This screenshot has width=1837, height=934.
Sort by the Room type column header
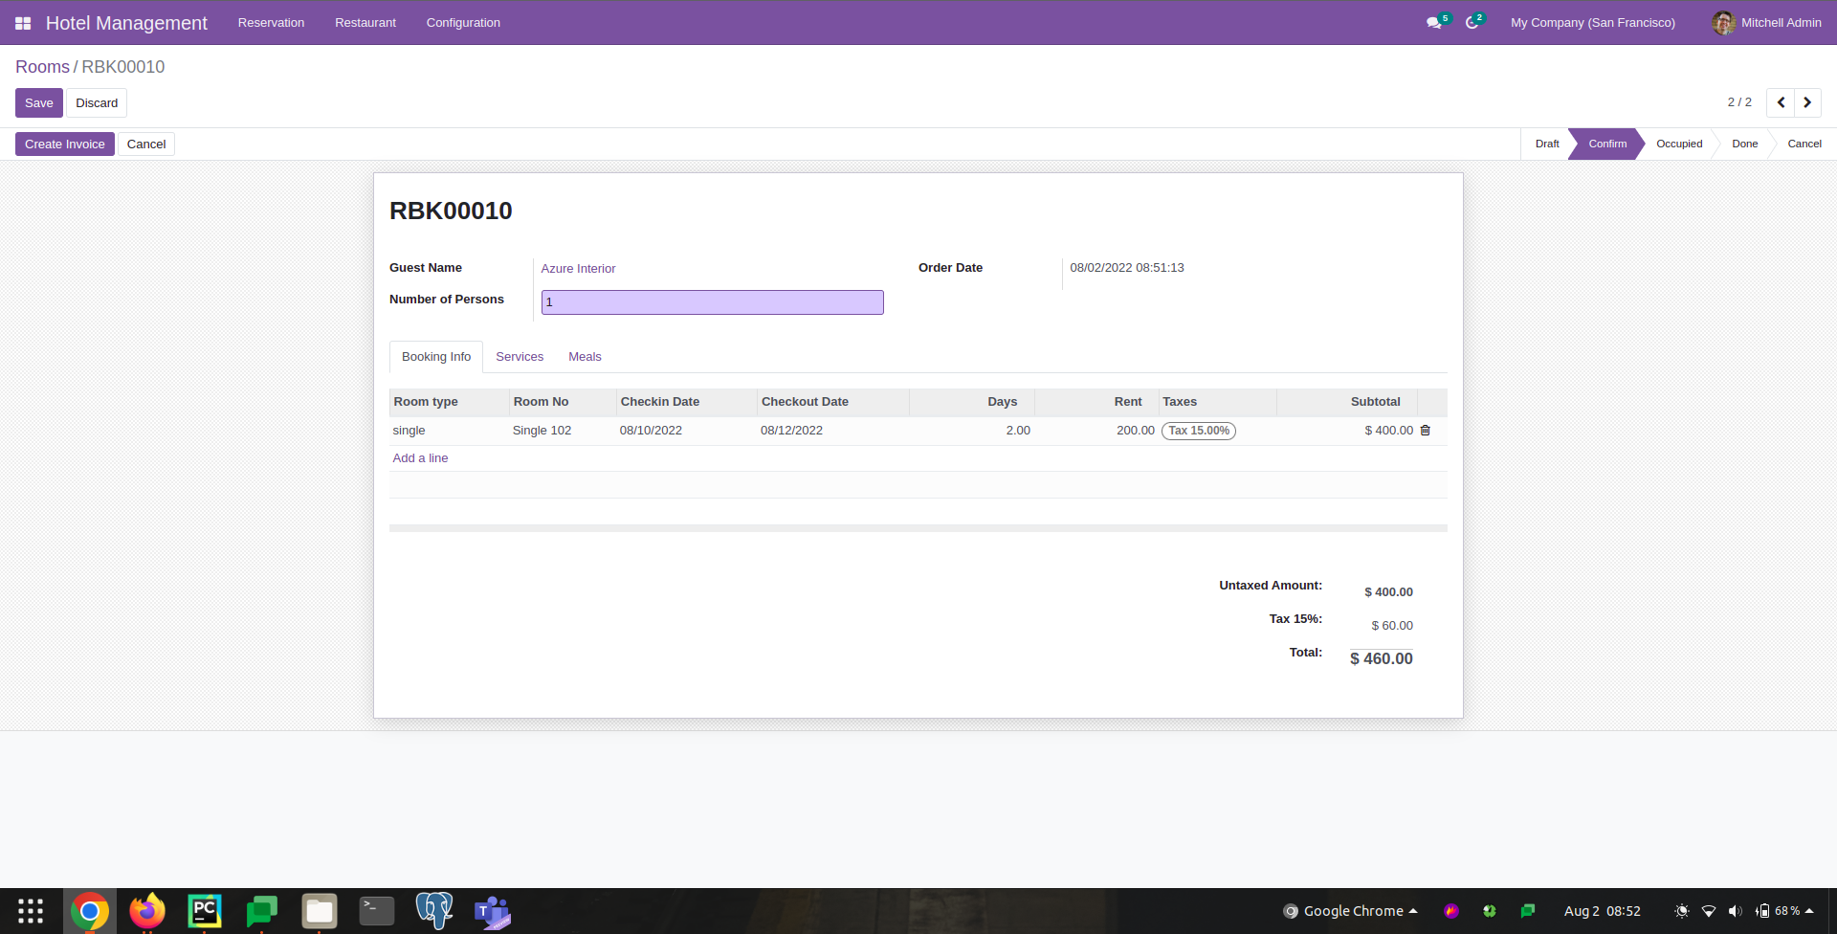[x=450, y=402]
